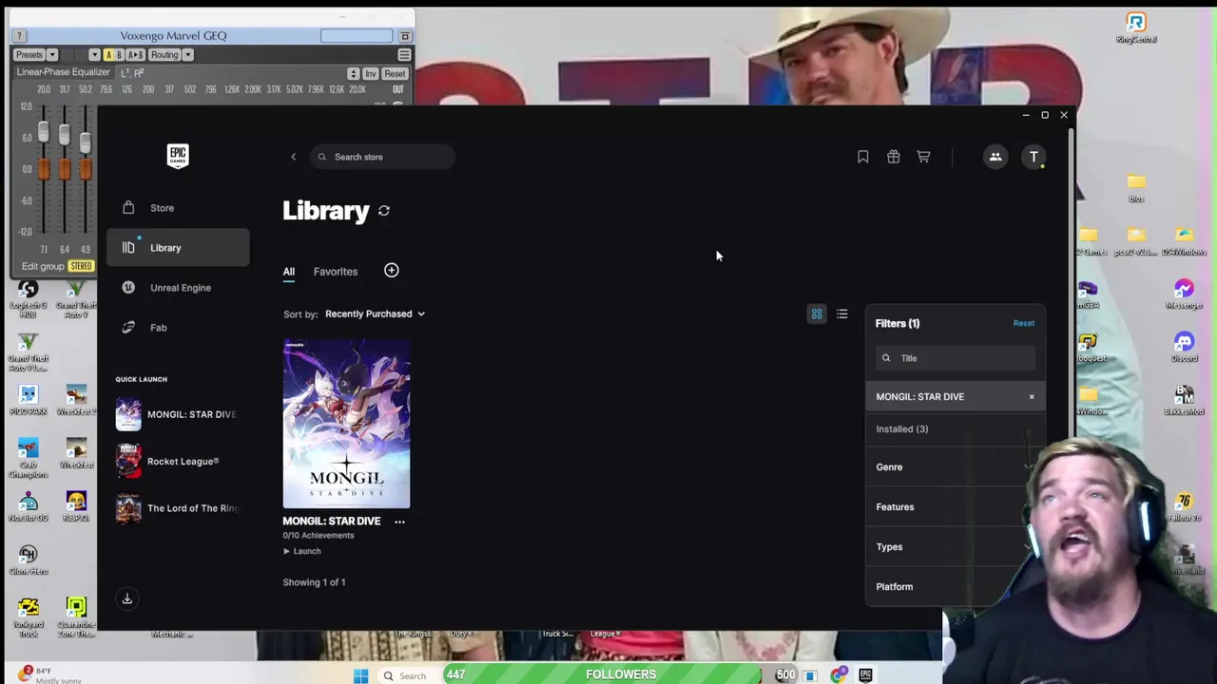Viewport: 1217px width, 684px height.
Task: Add a new collection with plus icon
Action: click(x=391, y=271)
